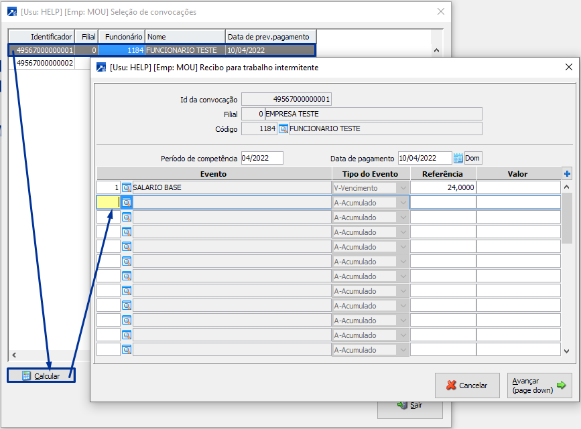Click the Filial column header
The height and width of the screenshot is (429, 581).
pos(86,37)
